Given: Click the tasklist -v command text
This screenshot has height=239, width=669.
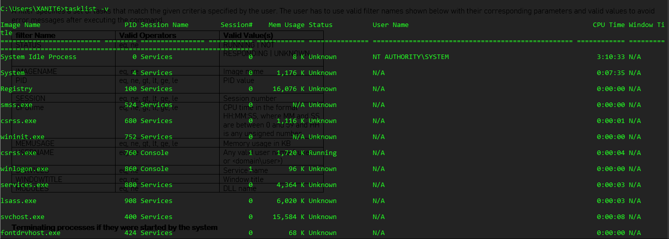Looking at the screenshot, I should click(87, 9).
